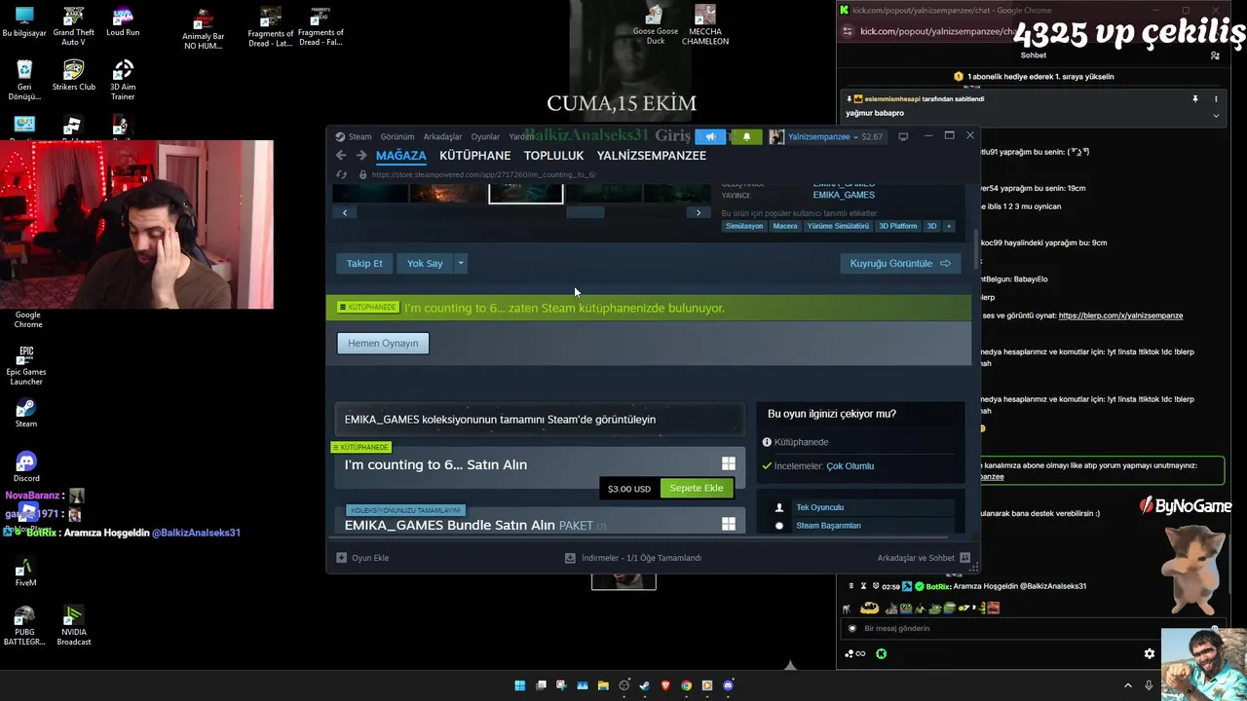Open Steam desktop shortcut
This screenshot has width=1247, height=701.
(x=26, y=413)
